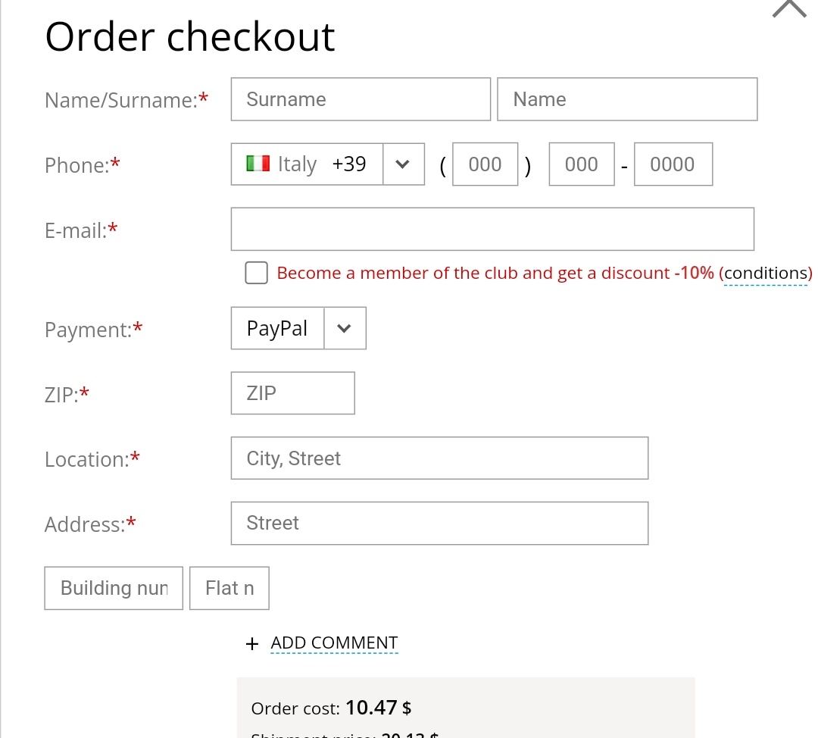This screenshot has width=818, height=738.
Task: Click the ZIP code field
Action: [x=292, y=393]
